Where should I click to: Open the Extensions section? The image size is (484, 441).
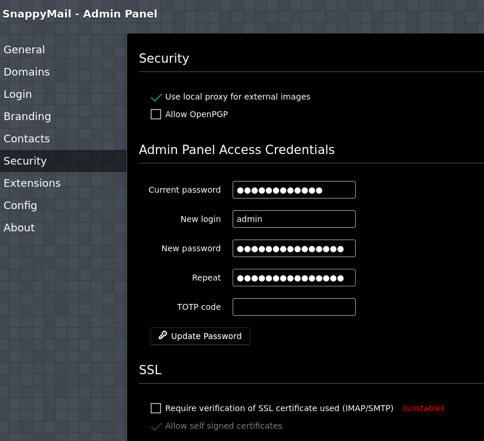[x=32, y=183]
